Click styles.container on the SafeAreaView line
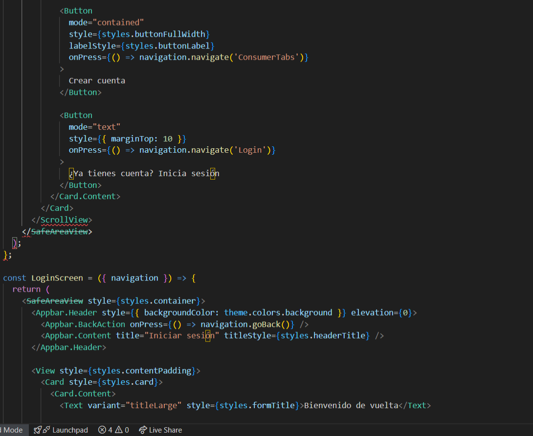The height and width of the screenshot is (436, 533). click(x=158, y=300)
